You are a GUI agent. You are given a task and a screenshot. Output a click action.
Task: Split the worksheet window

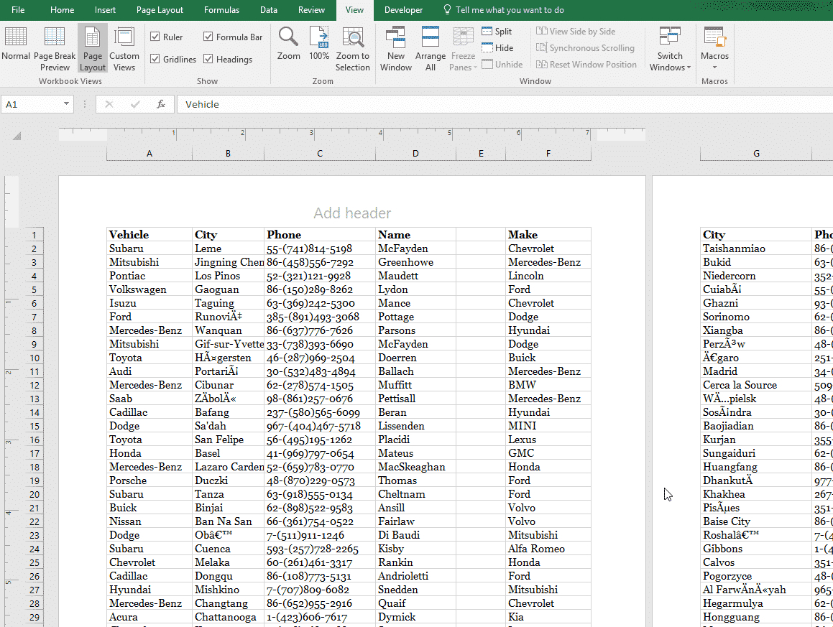498,31
